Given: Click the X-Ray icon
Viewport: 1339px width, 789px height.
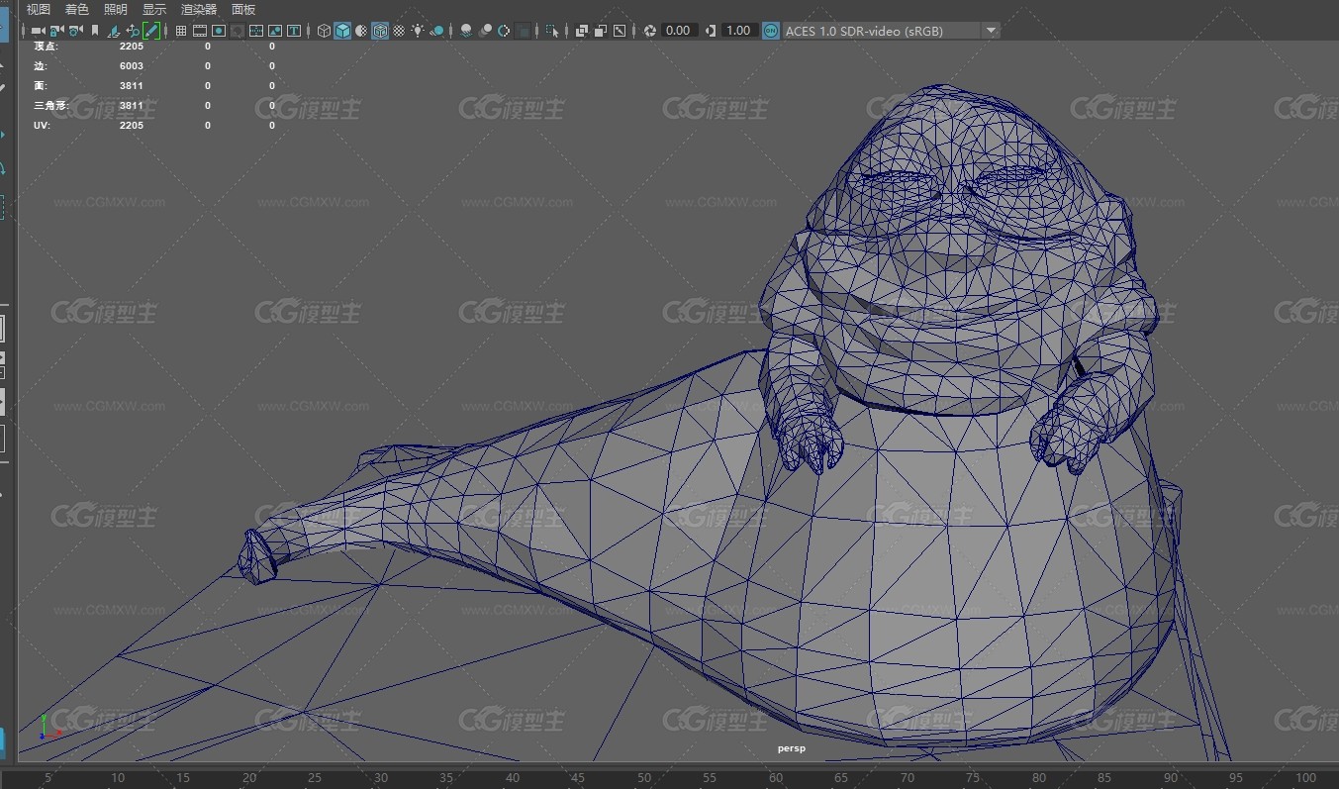Looking at the screenshot, I should [581, 31].
